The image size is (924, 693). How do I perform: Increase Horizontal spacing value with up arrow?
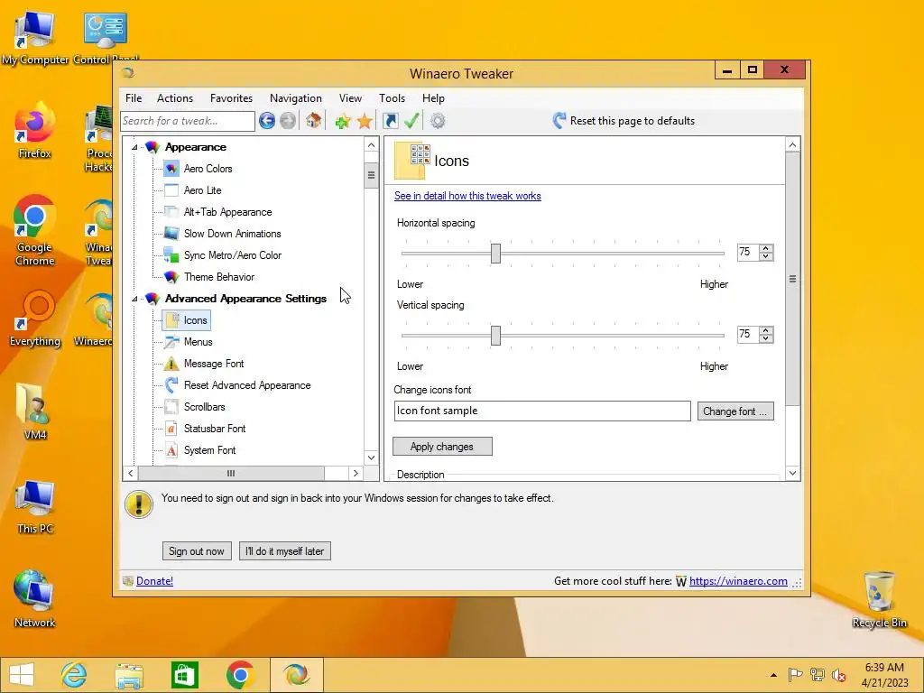click(x=765, y=249)
